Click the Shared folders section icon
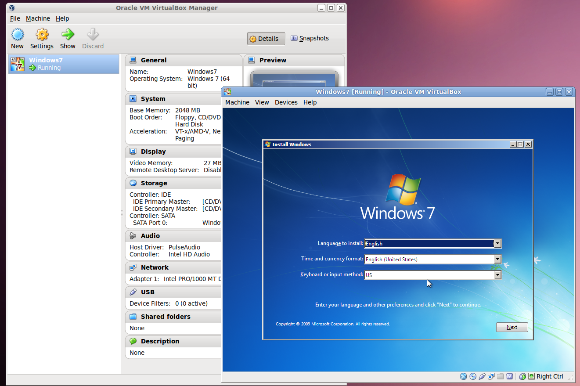The height and width of the screenshot is (386, 580). coord(133,317)
